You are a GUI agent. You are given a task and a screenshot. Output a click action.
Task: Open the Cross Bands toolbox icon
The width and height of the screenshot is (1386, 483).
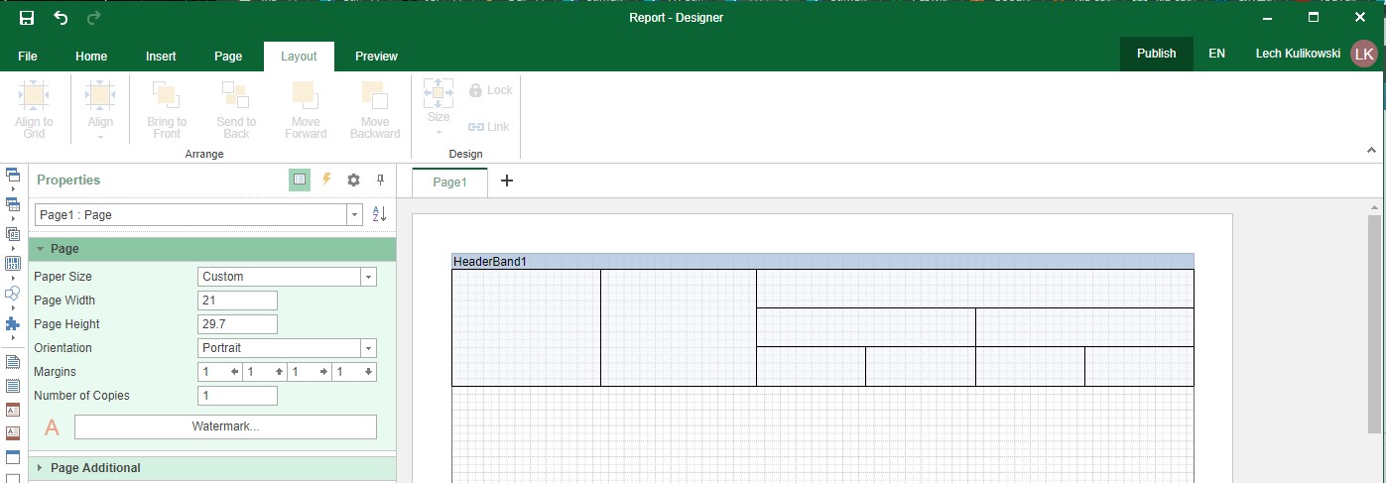pyautogui.click(x=13, y=204)
